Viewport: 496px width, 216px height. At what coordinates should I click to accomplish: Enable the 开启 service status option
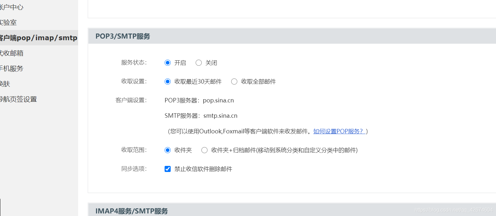[x=167, y=63]
